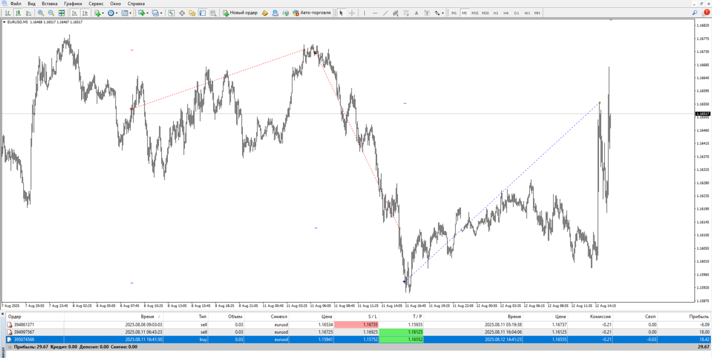Select Fibonacci retracement tool
The image size is (712, 358).
406,13
